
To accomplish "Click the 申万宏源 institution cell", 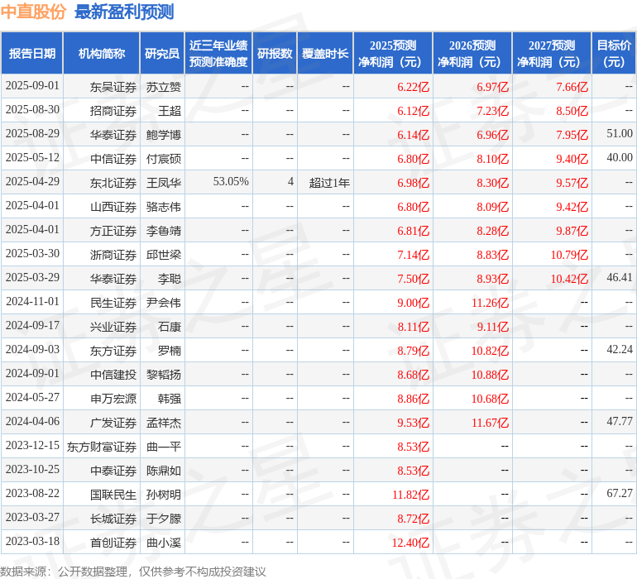I will [113, 399].
